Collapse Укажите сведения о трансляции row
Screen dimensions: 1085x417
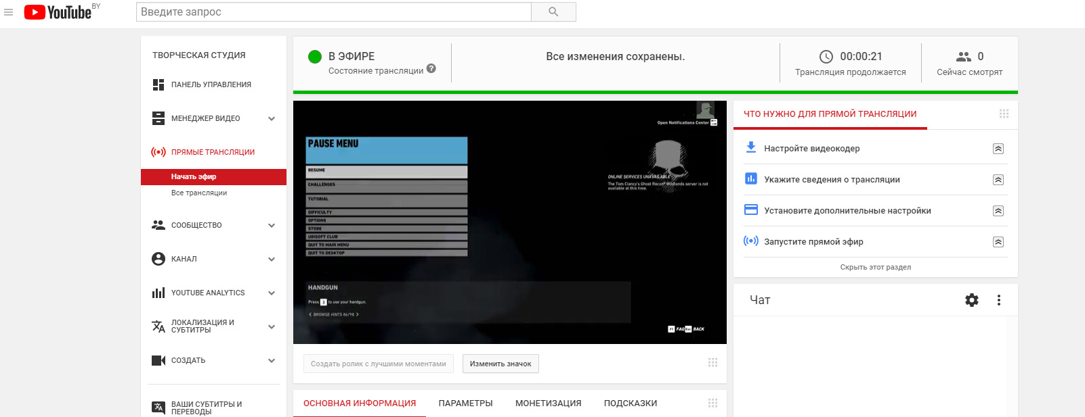click(998, 180)
